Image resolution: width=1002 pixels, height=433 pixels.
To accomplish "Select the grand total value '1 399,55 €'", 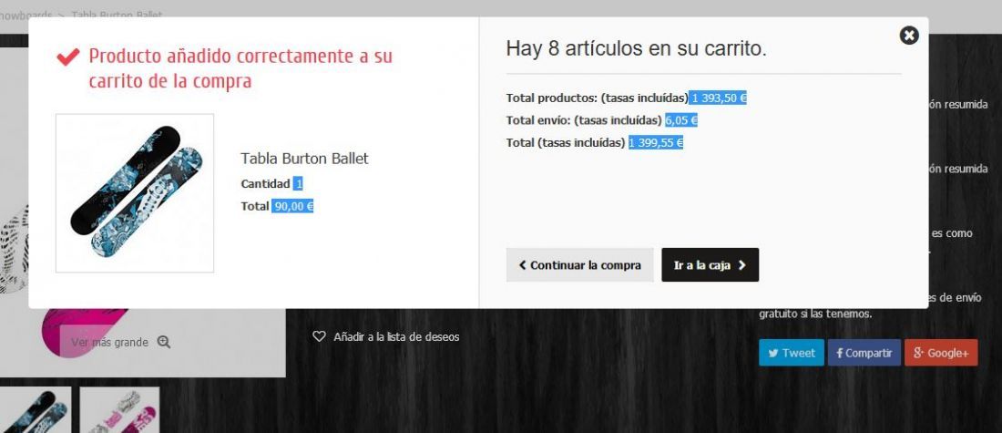I will [x=656, y=142].
